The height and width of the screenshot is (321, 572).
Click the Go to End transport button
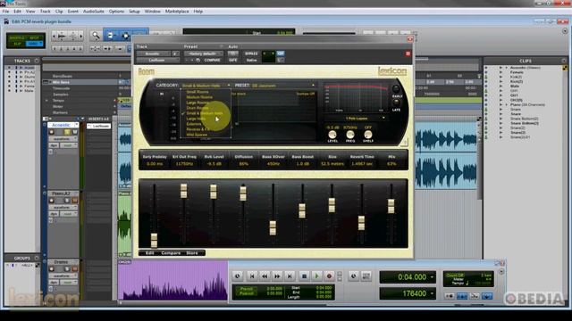[290, 276]
